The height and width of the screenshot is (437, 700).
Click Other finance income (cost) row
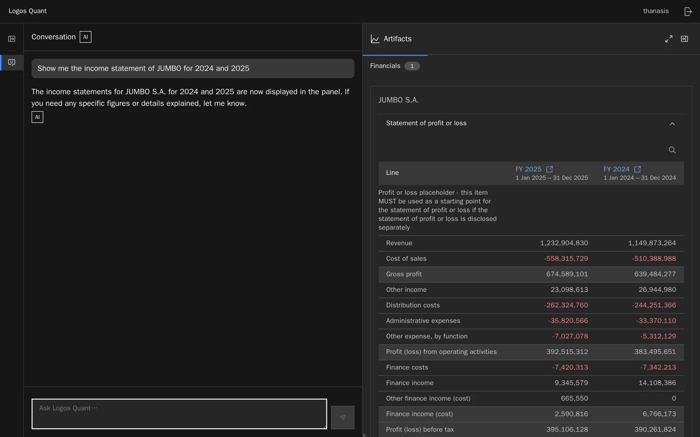pyautogui.click(x=531, y=399)
